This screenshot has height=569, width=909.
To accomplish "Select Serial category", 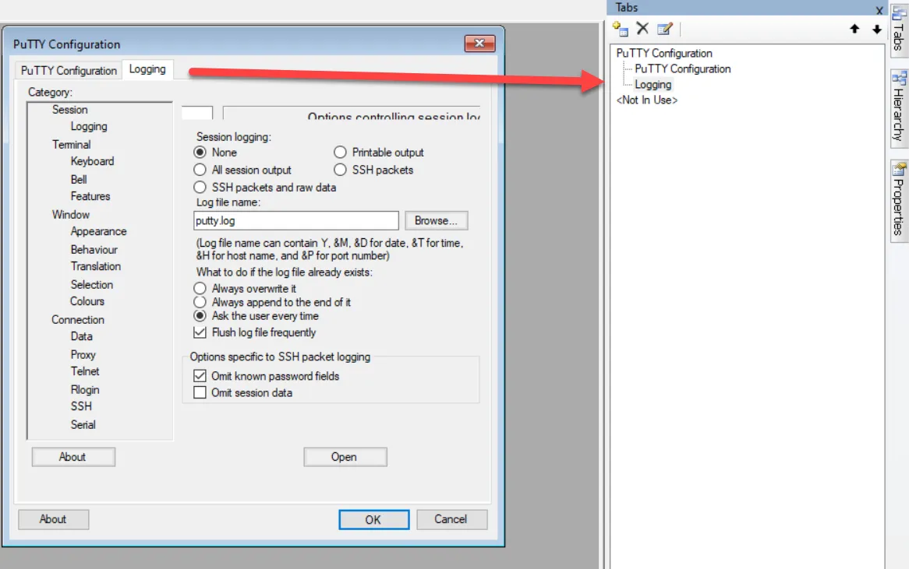I will point(83,424).
